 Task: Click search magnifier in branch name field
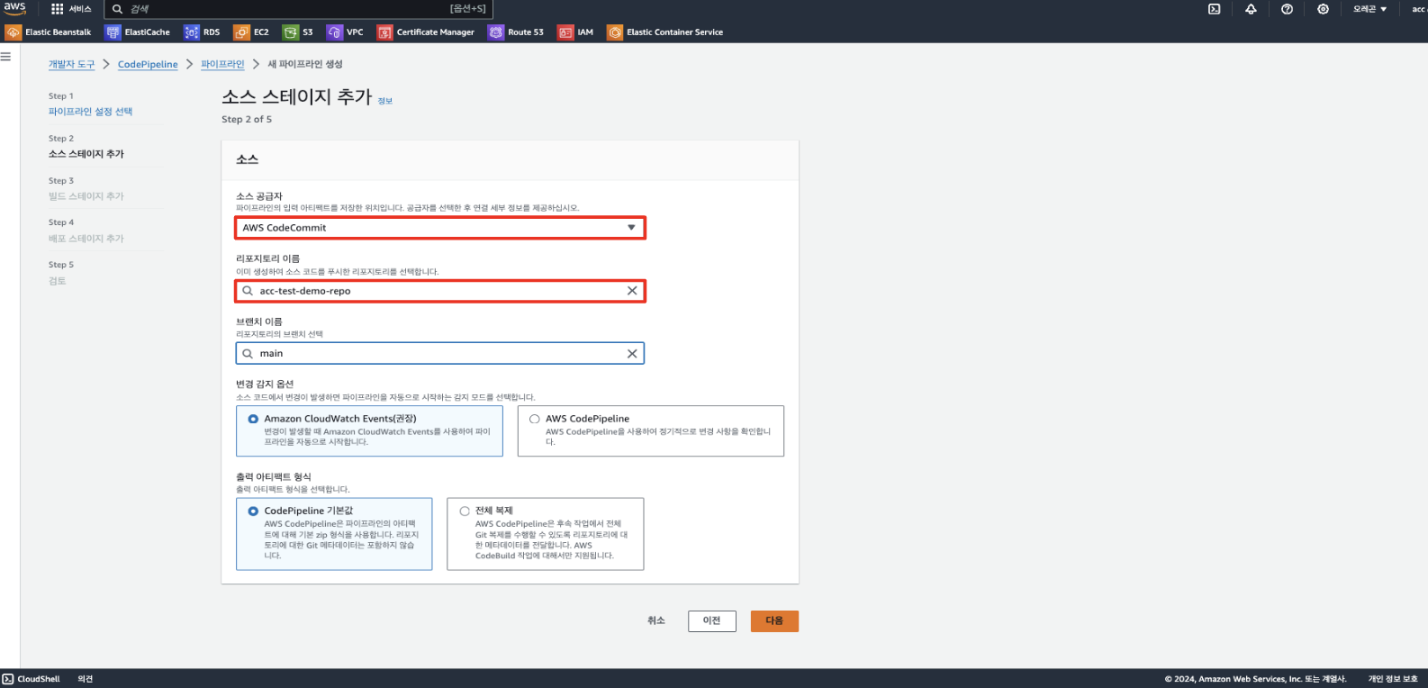pos(248,354)
